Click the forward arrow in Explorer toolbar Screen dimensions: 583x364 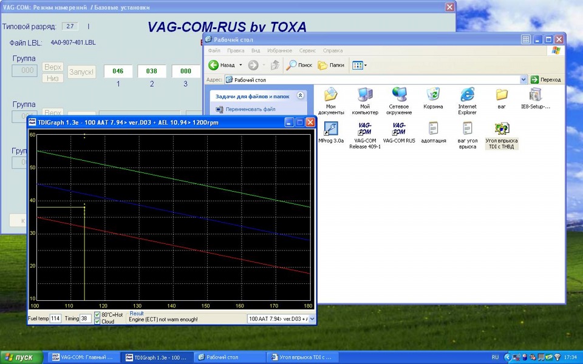[253, 66]
